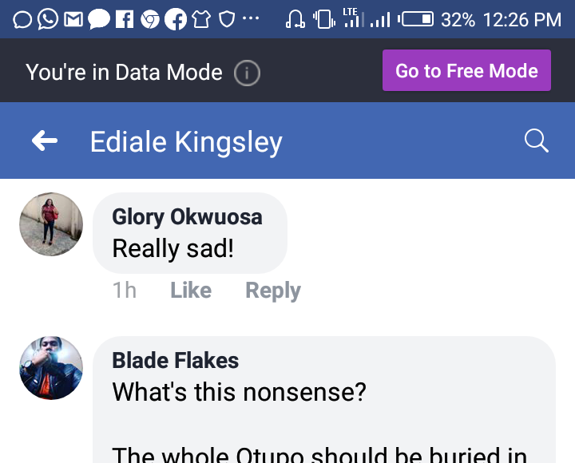Tap the headphones status icon

295,19
